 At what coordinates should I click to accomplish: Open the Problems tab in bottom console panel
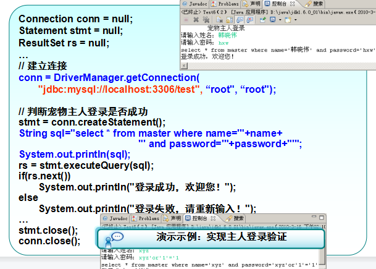[x=146, y=218]
